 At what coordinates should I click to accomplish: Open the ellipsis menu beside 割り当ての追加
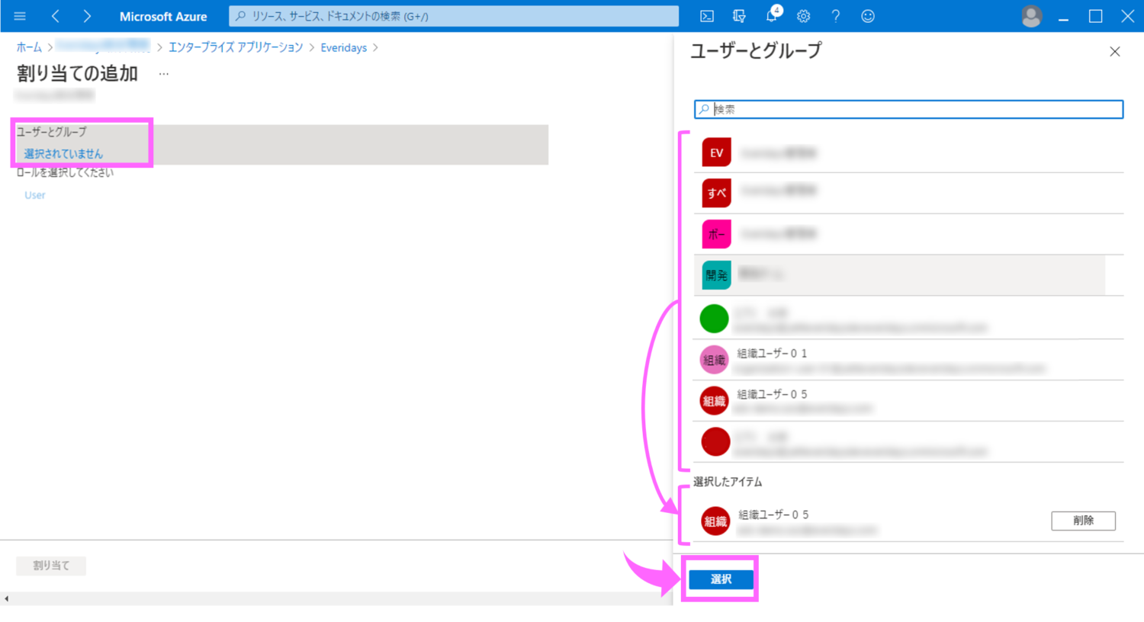click(163, 74)
